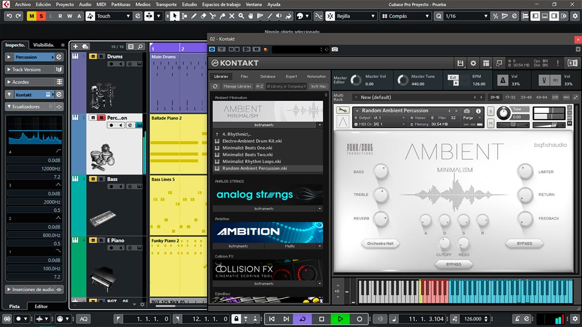
Task: Select the Play speaker tool in toolbar
Action: click(x=279, y=16)
